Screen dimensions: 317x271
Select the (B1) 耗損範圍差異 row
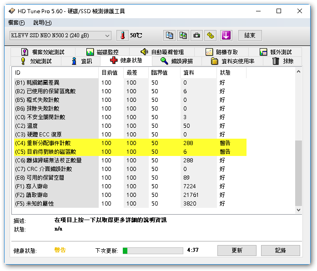(130, 82)
